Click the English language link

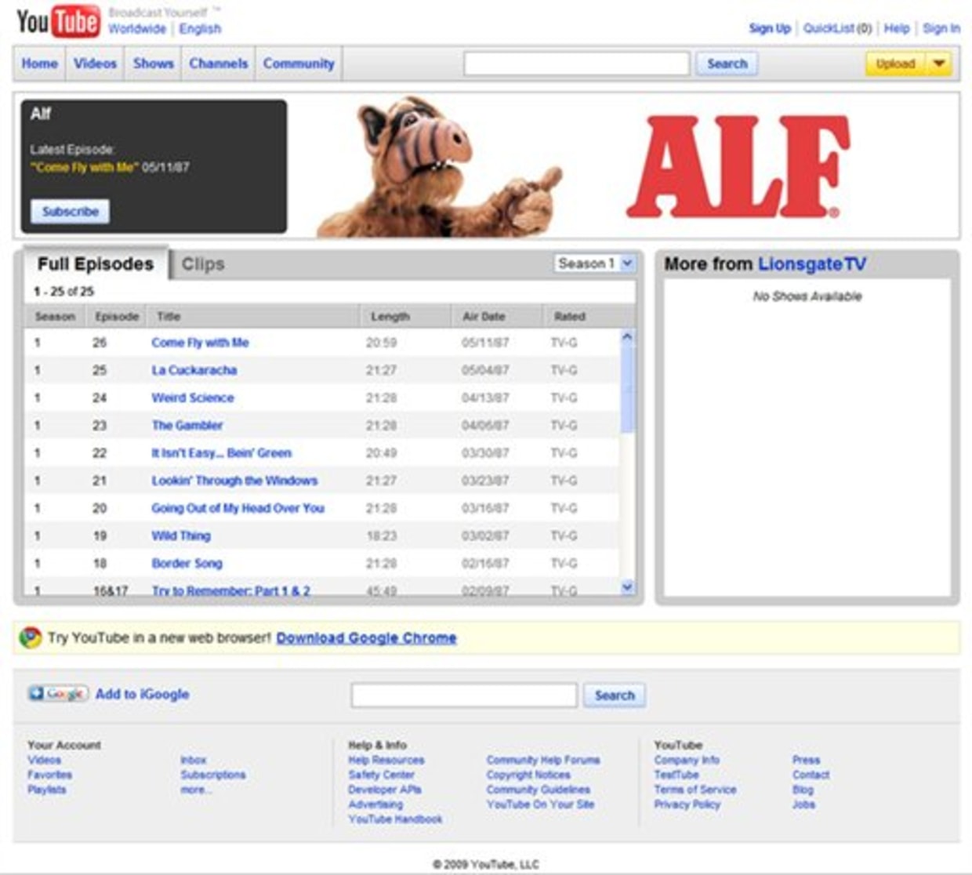tap(200, 28)
